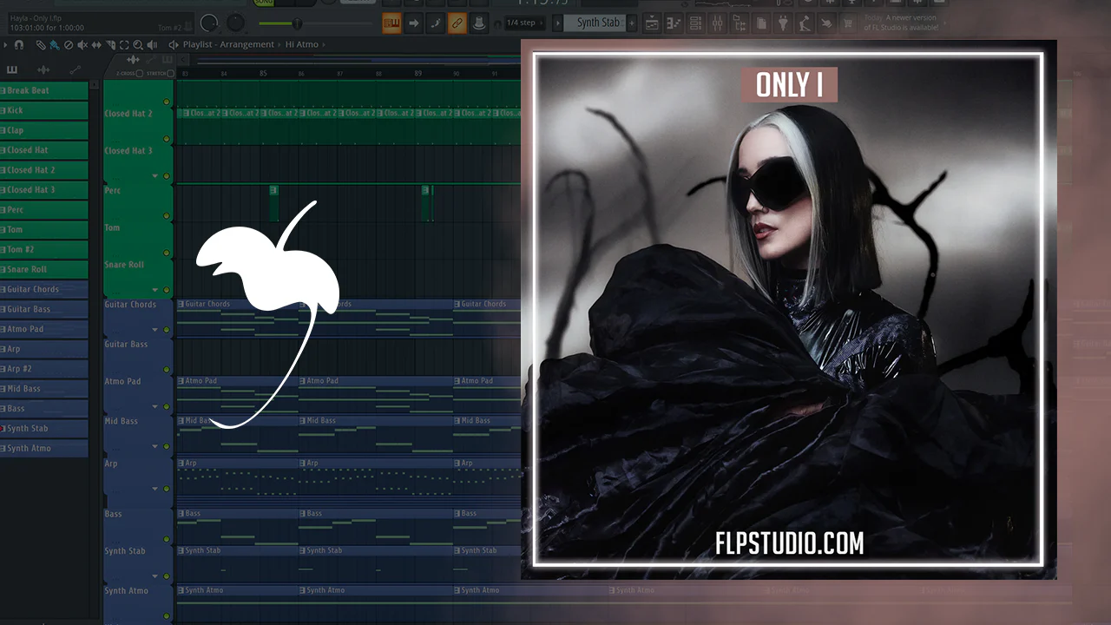Select Clap pattern in the picker
The width and height of the screenshot is (1111, 625).
click(x=44, y=130)
